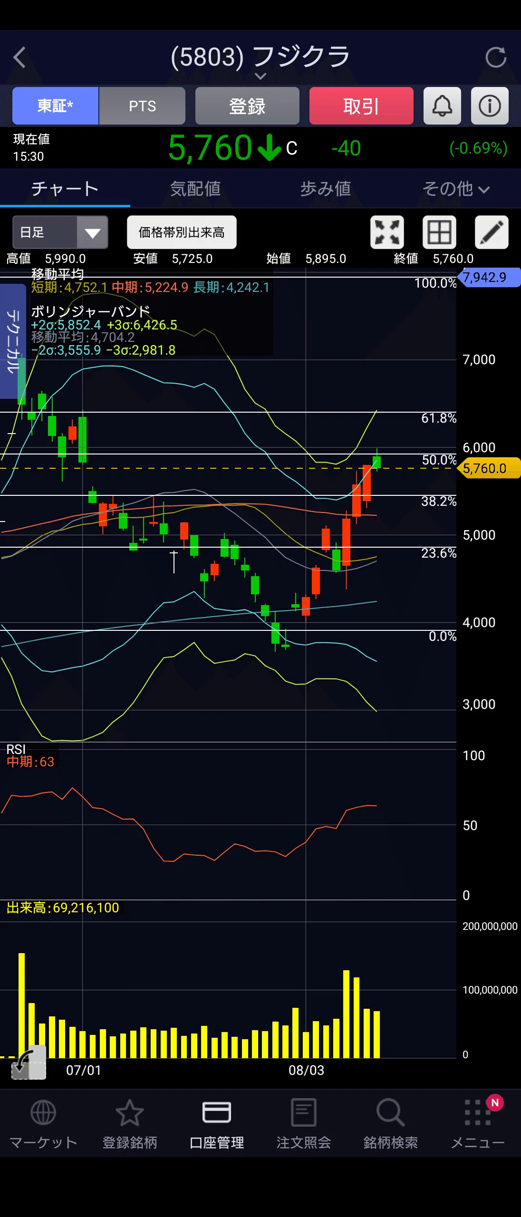Go back with the left arrow
The image size is (521, 1217).
click(19, 58)
